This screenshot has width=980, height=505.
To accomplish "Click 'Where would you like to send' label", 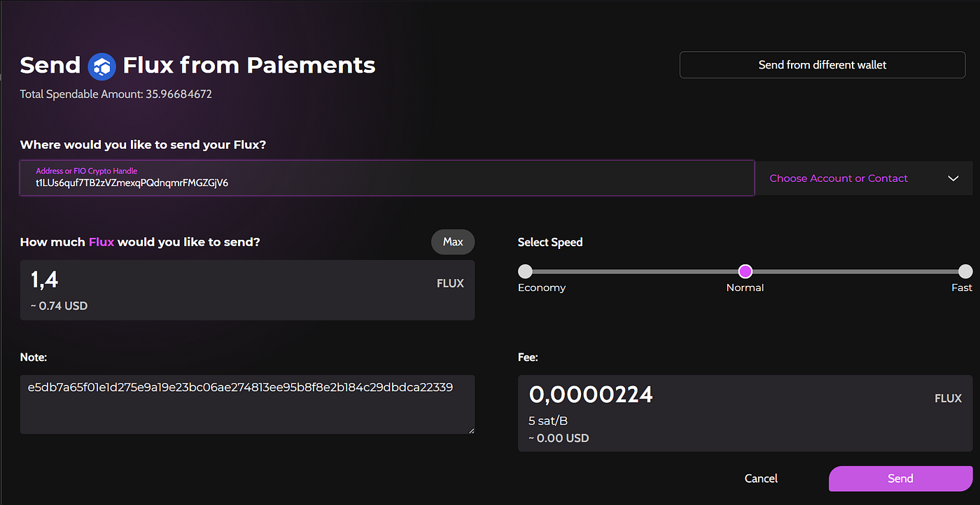I will pyautogui.click(x=143, y=145).
